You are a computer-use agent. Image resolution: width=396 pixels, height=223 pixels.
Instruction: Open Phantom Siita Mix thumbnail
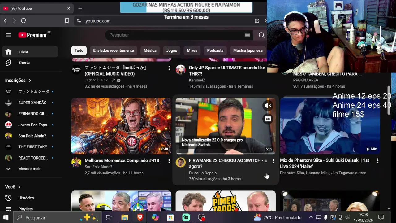pyautogui.click(x=330, y=126)
